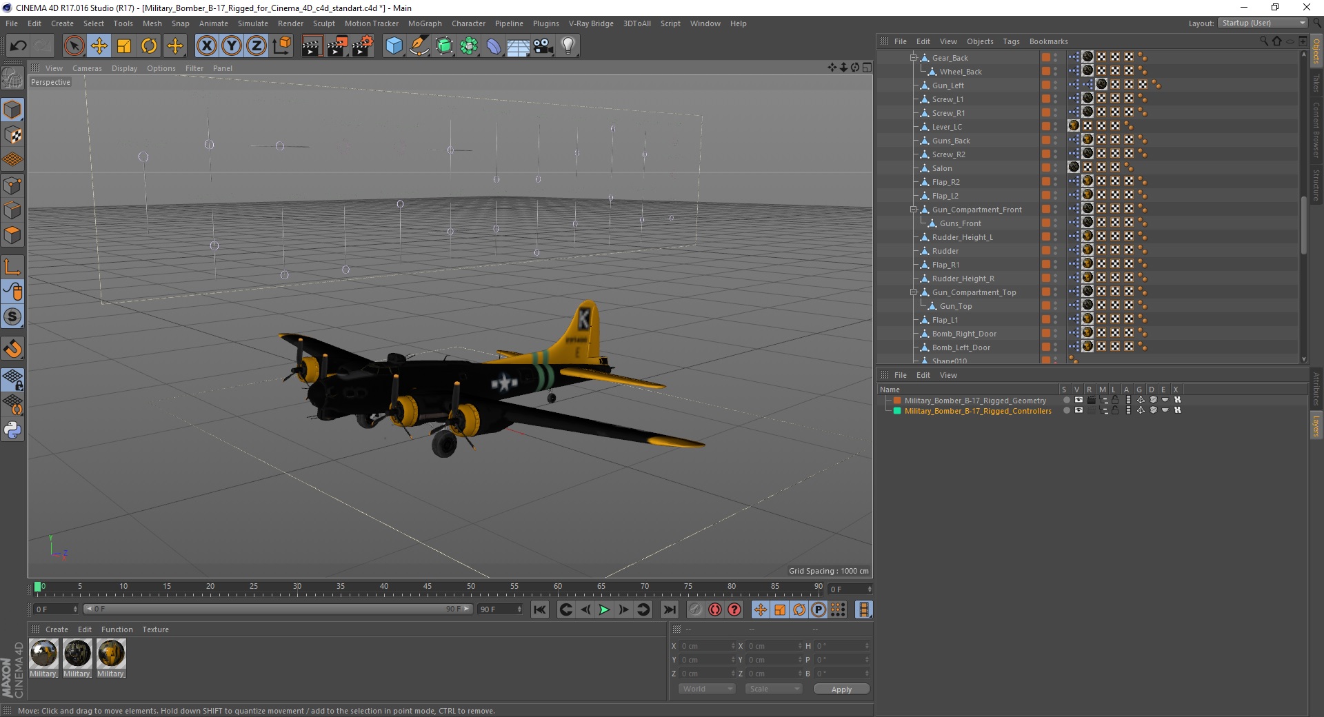Add a Floor environment object
This screenshot has height=717, width=1324.
(x=519, y=46)
